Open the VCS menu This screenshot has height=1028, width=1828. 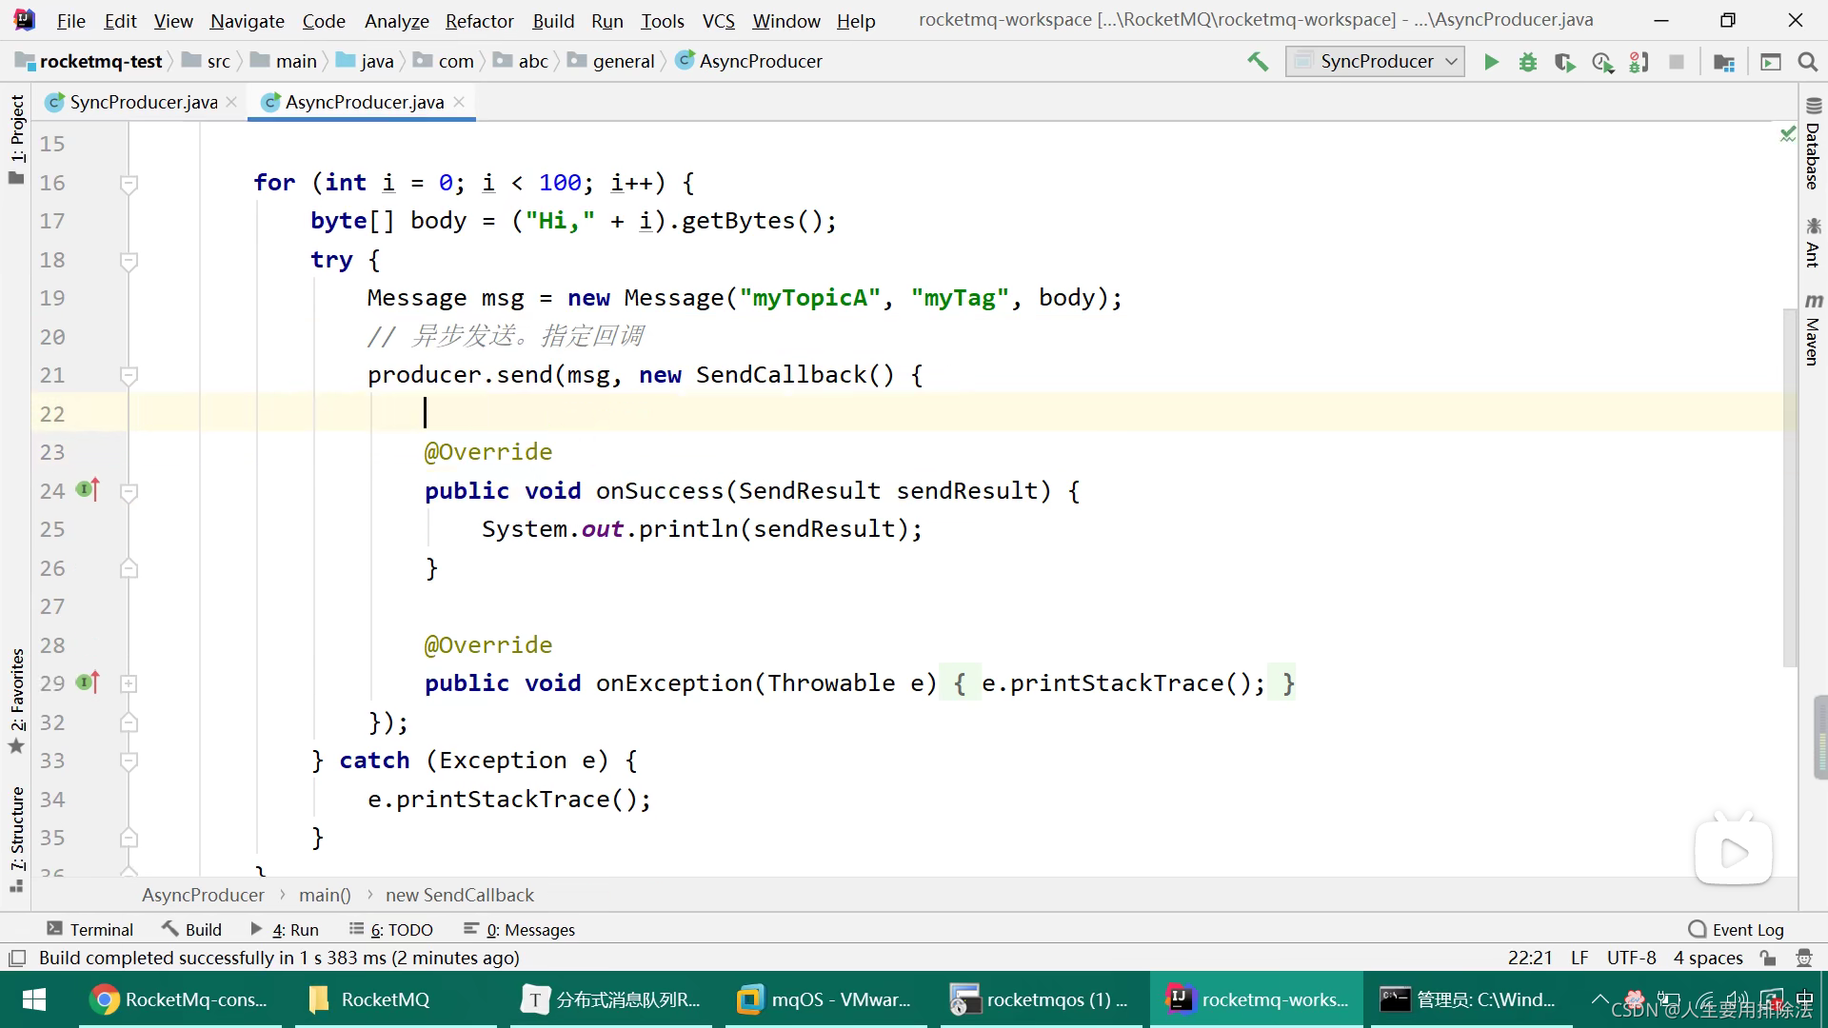coord(718,21)
